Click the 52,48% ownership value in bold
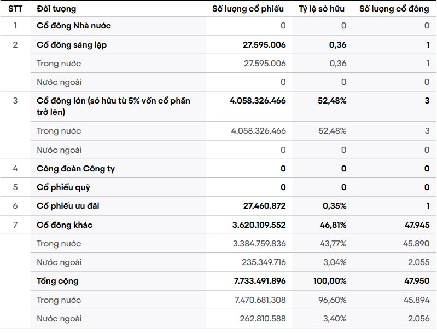 tap(332, 101)
